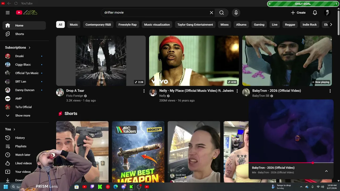The width and height of the screenshot is (340, 191).
Task: Open the Danny Duncan subscription channel
Action: click(x=24, y=90)
